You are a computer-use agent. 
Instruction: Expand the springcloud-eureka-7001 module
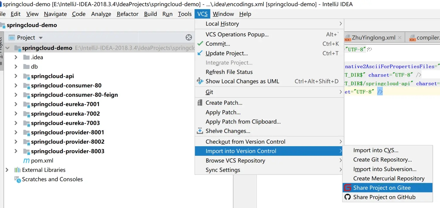click(16, 104)
